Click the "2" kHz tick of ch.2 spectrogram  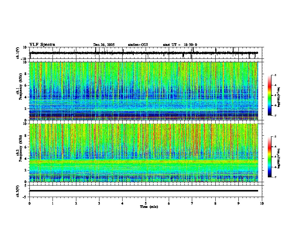[x=26, y=170]
